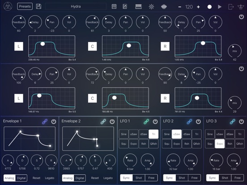Image resolution: width=247 pixels, height=185 pixels.
Task: Click the triangle logo icon at top left
Action: (x=8, y=6)
